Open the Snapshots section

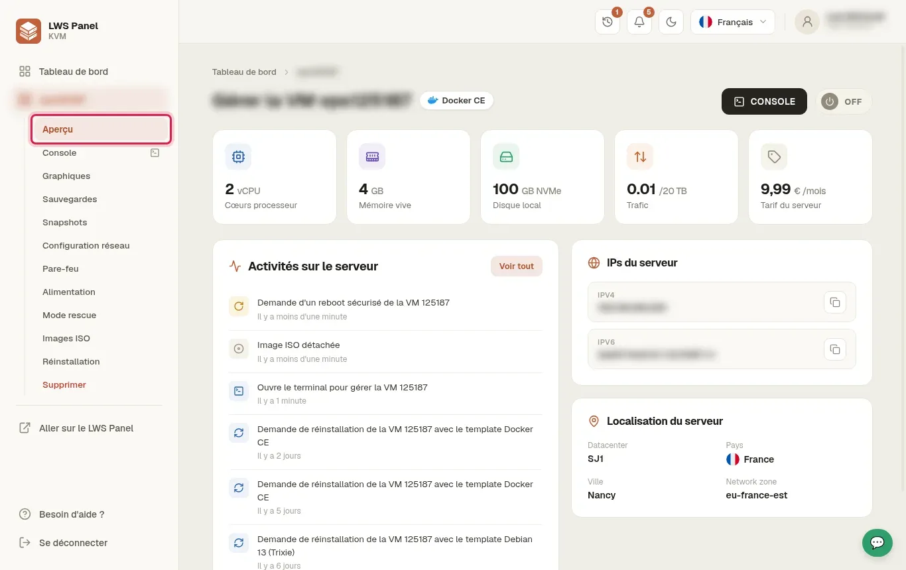65,222
